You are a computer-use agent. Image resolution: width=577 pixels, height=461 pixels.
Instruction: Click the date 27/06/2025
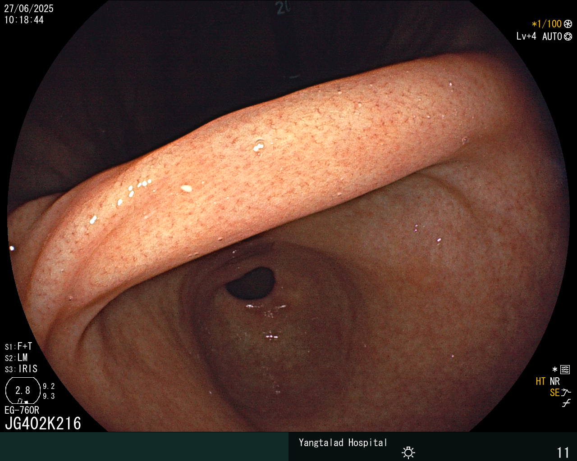[29, 9]
